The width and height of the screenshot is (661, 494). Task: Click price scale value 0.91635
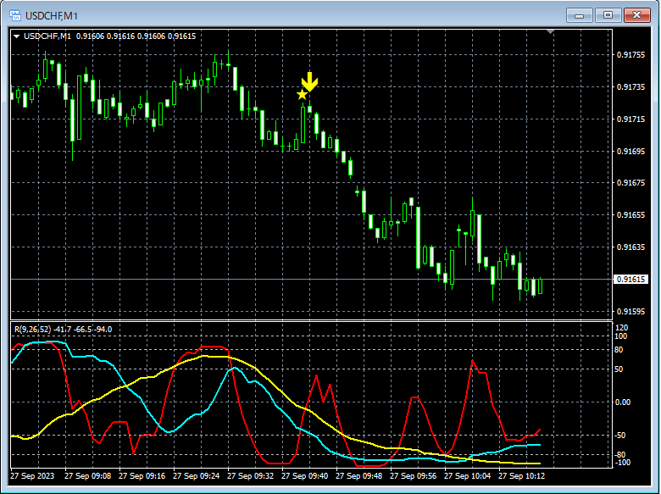[630, 247]
